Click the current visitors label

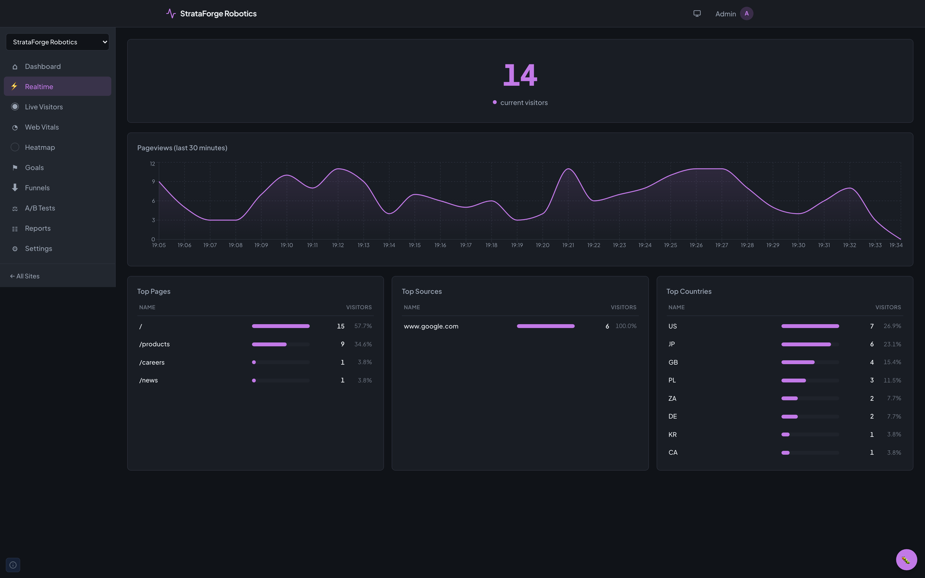pyautogui.click(x=524, y=103)
